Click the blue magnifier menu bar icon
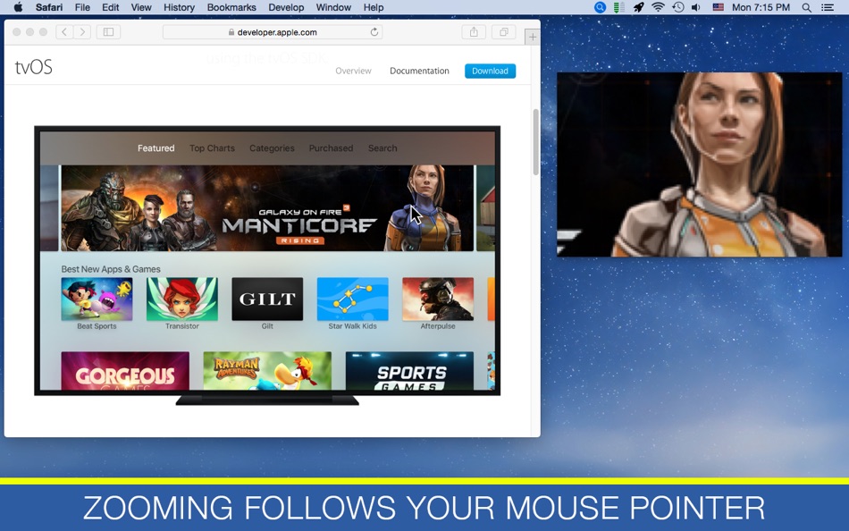The width and height of the screenshot is (849, 531). [600, 7]
